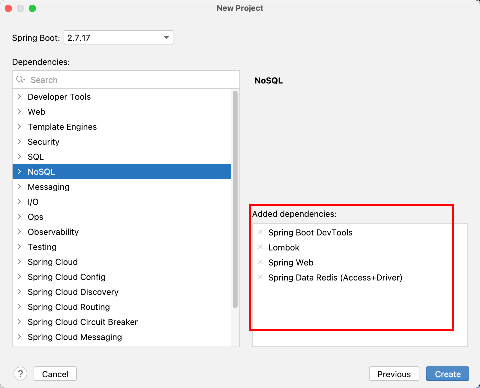This screenshot has width=480, height=388.
Task: Select Template Engines tree row
Action: 122,126
